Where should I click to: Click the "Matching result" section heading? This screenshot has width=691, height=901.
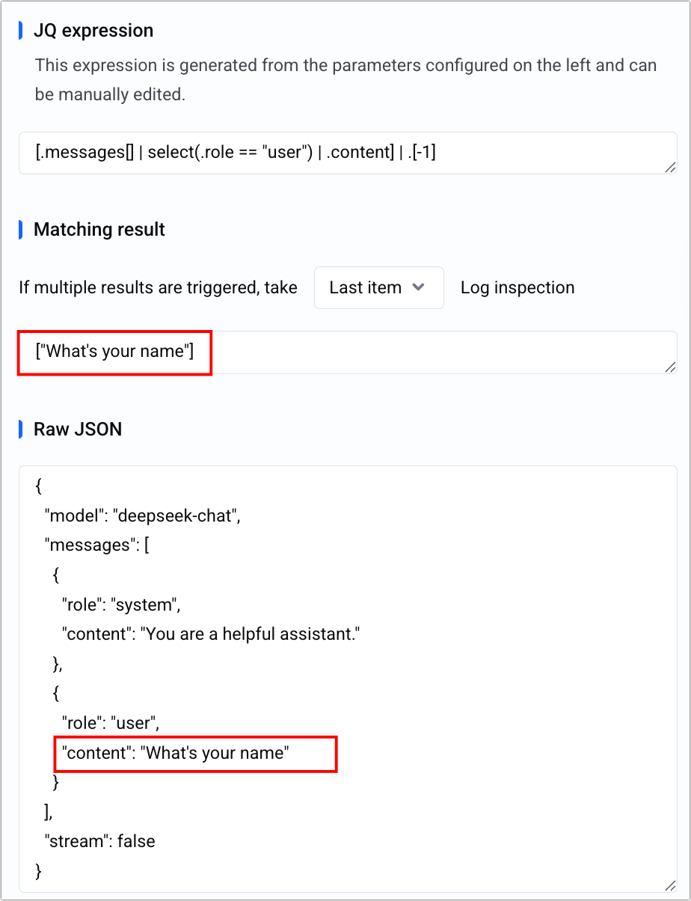click(x=99, y=230)
